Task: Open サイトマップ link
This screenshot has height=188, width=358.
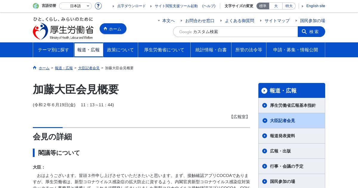Action: click(277, 21)
